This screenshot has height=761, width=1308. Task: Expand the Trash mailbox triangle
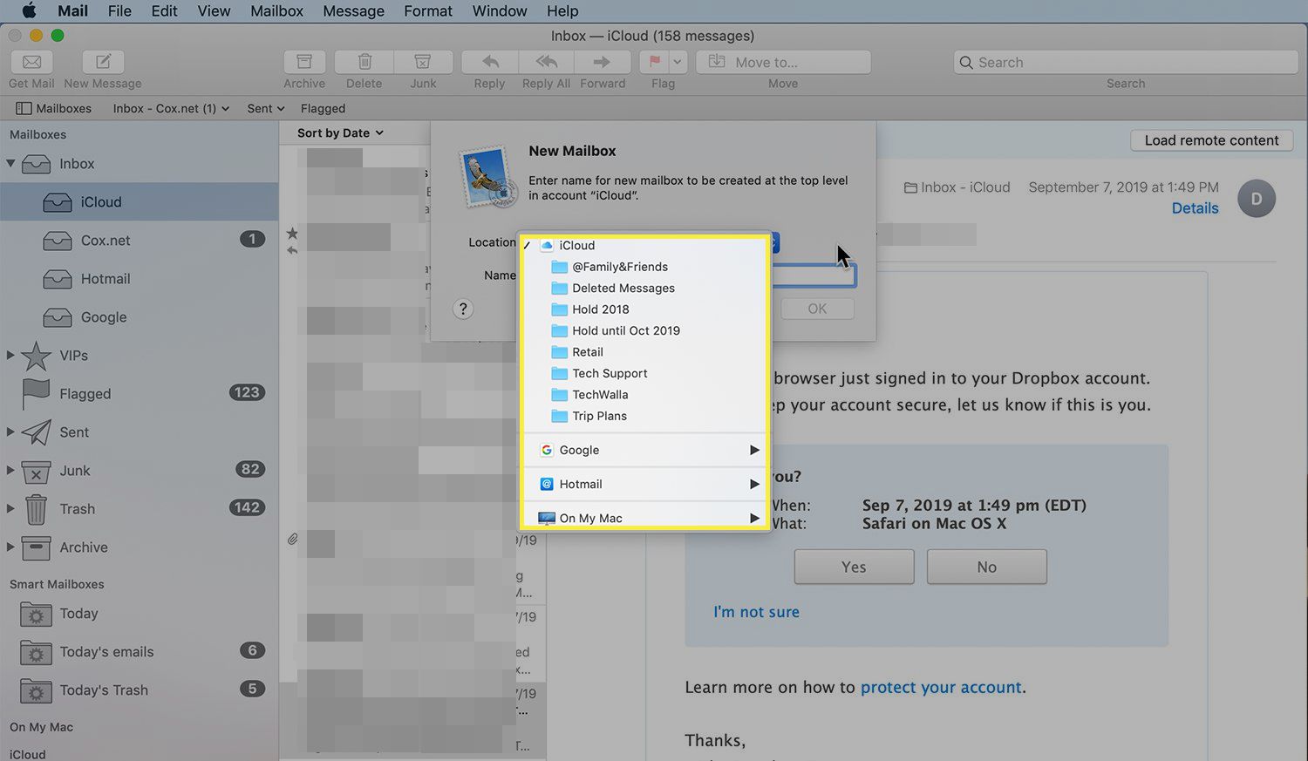tap(10, 508)
